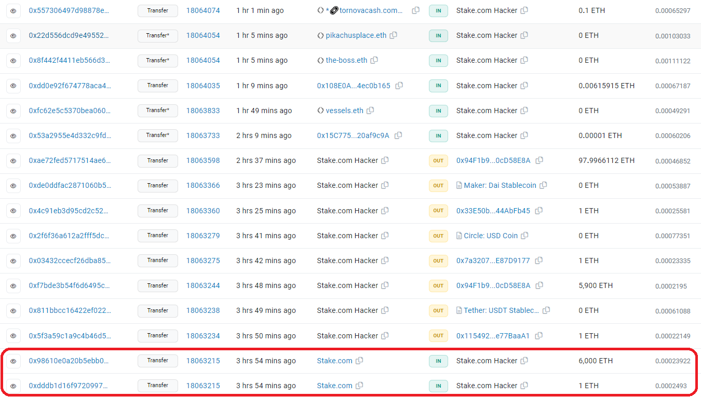Open vessels.eth address page
The image size is (701, 397).
[345, 111]
